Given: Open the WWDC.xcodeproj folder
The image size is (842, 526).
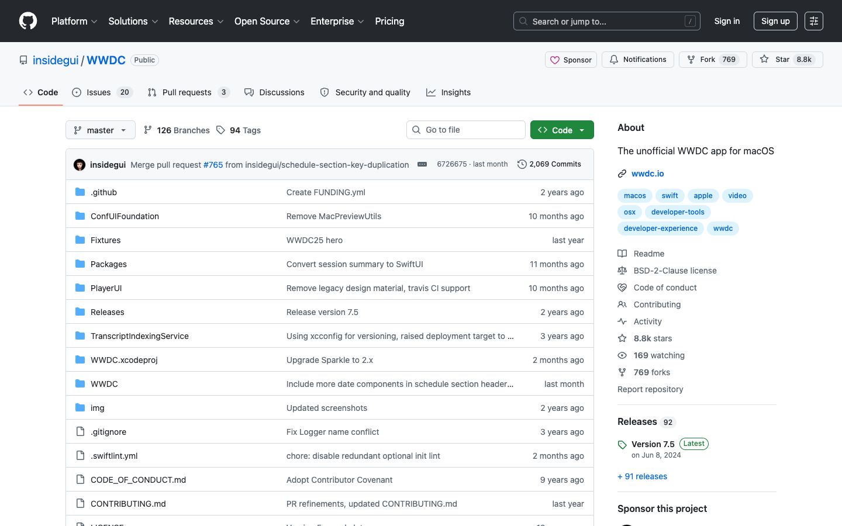Looking at the screenshot, I should coord(124,360).
